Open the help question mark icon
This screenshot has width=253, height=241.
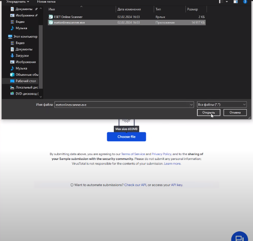pyautogui.click(x=245, y=2)
